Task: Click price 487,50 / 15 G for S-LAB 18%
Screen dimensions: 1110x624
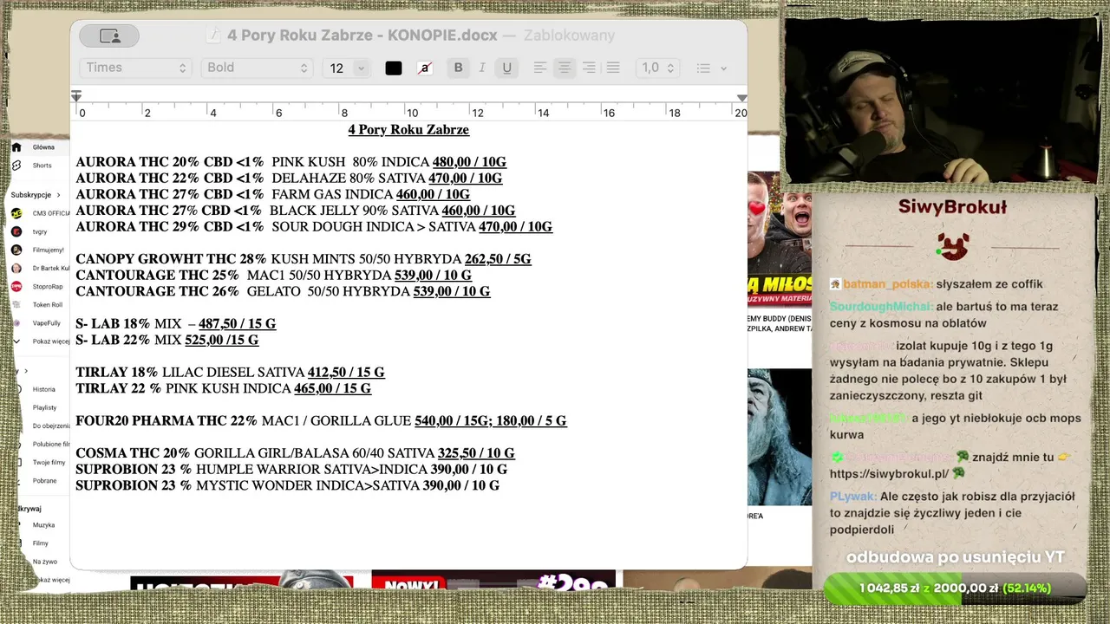Action: [238, 324]
